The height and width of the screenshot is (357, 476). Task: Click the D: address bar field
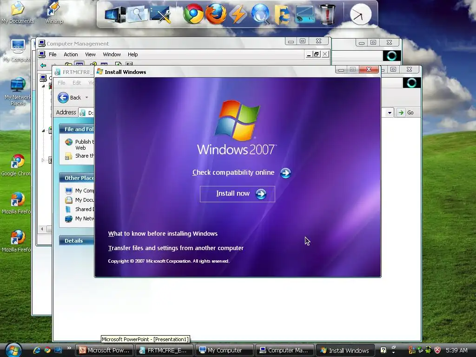pyautogui.click(x=86, y=112)
